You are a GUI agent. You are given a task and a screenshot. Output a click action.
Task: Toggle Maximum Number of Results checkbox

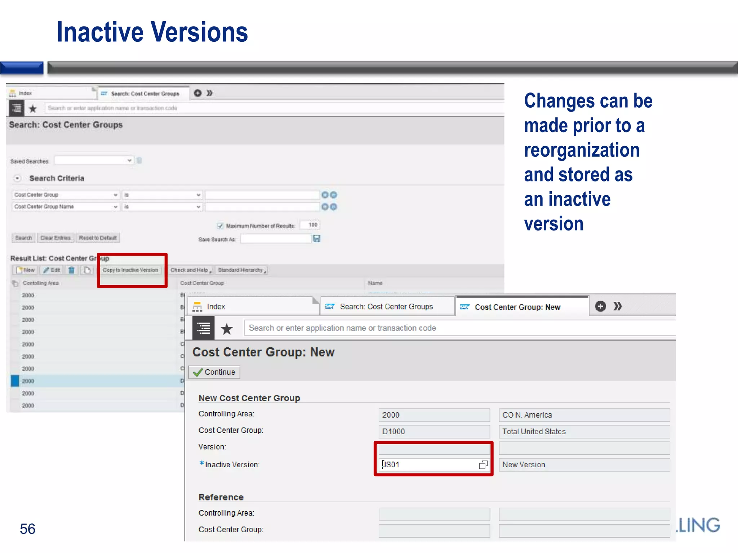(220, 226)
